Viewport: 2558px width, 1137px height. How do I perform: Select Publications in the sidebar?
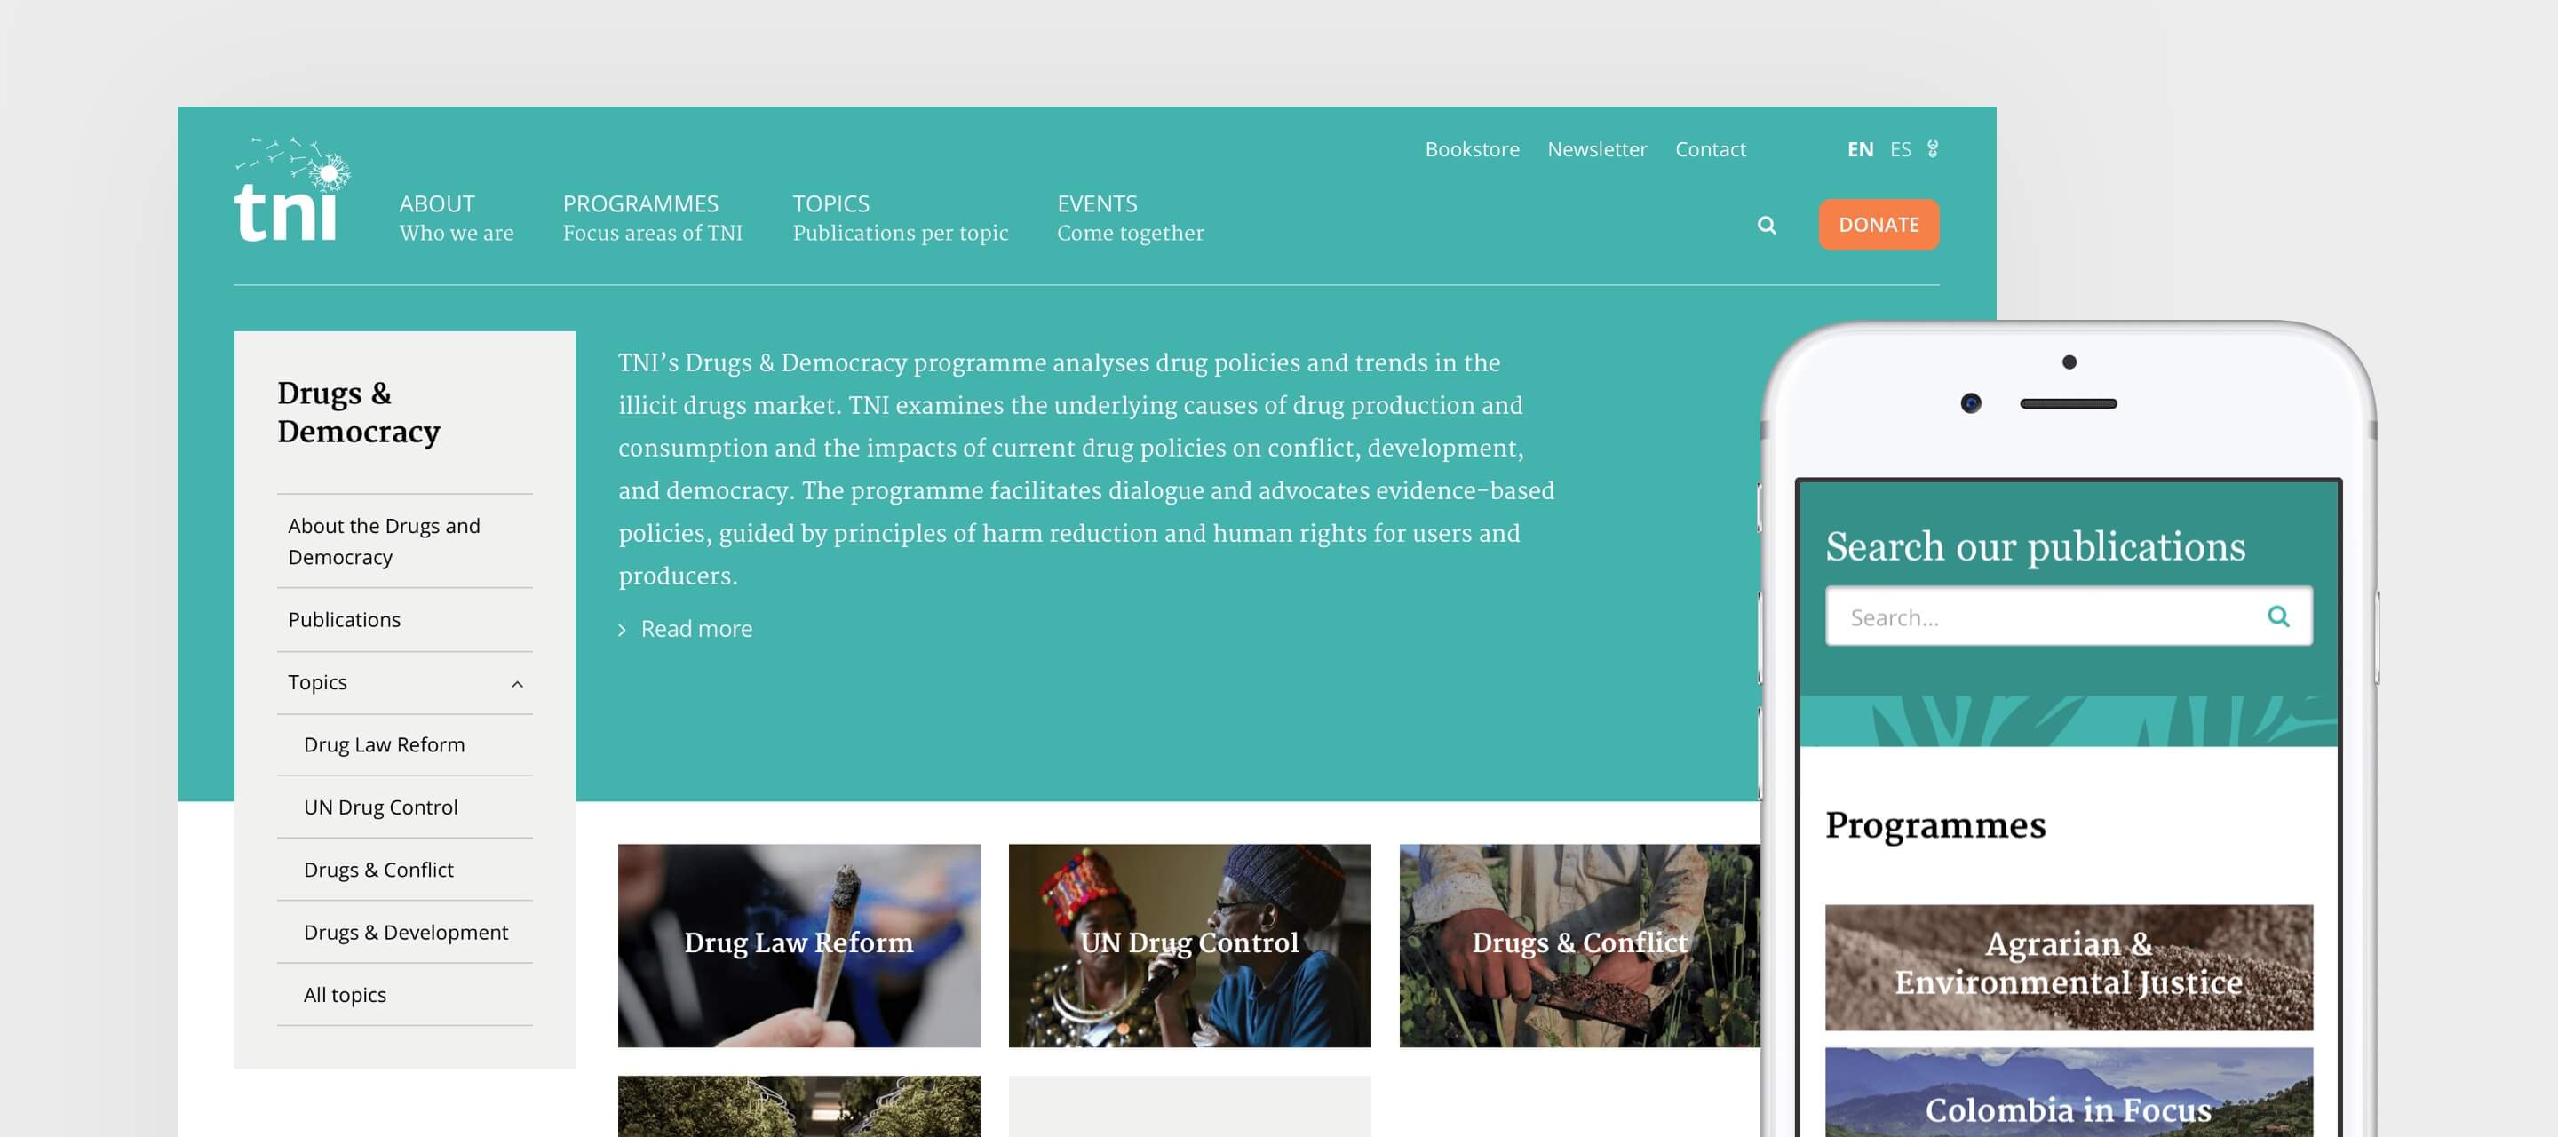[405, 620]
